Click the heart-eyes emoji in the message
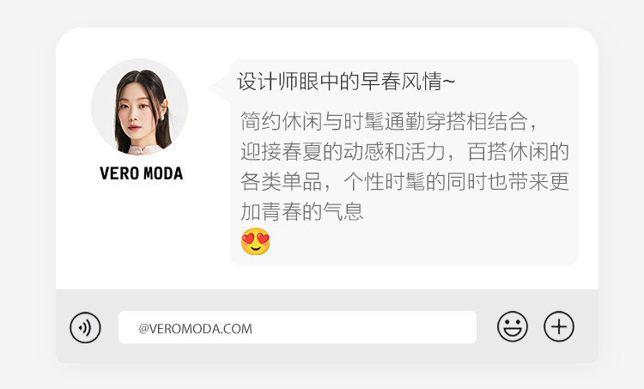The height and width of the screenshot is (389, 644). pyautogui.click(x=256, y=241)
